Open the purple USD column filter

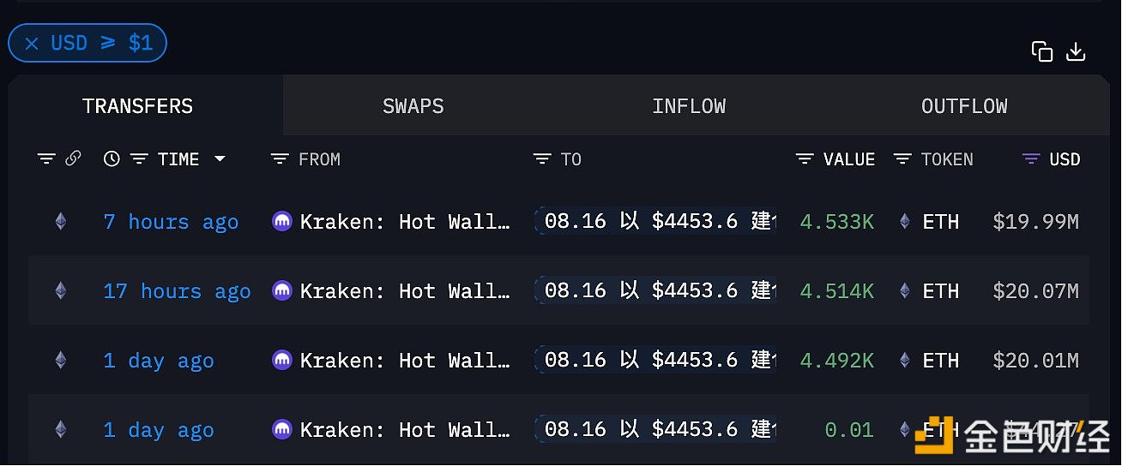coord(1031,158)
